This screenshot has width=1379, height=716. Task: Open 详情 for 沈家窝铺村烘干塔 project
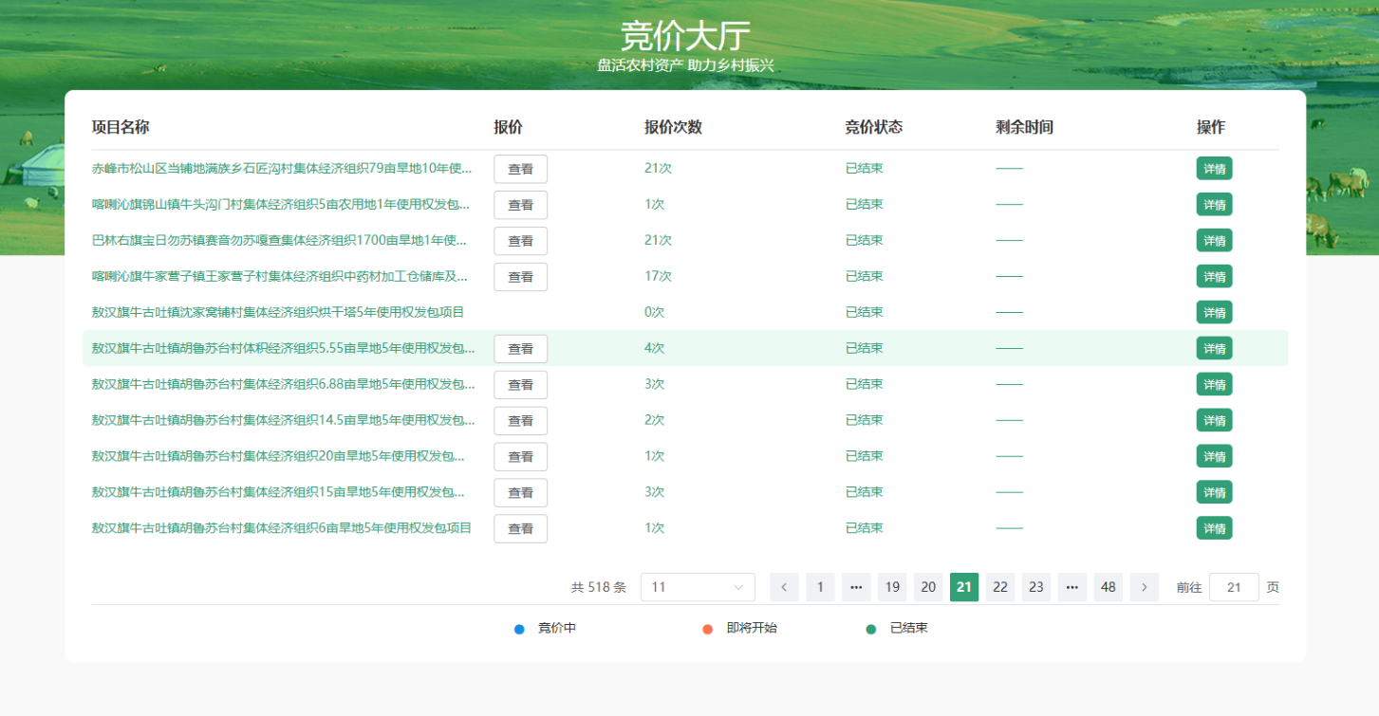tap(1214, 313)
